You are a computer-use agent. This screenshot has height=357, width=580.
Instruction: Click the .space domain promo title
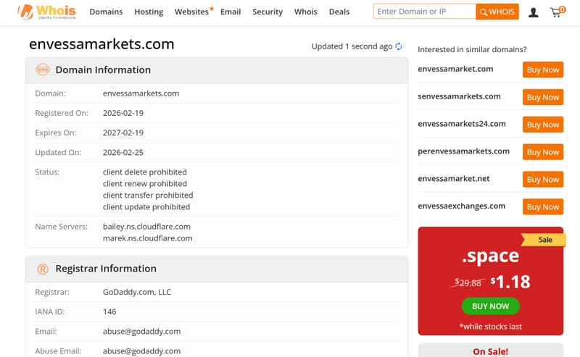click(x=491, y=256)
